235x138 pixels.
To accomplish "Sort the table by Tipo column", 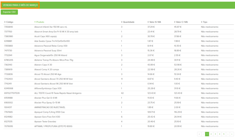I will (205, 22).
